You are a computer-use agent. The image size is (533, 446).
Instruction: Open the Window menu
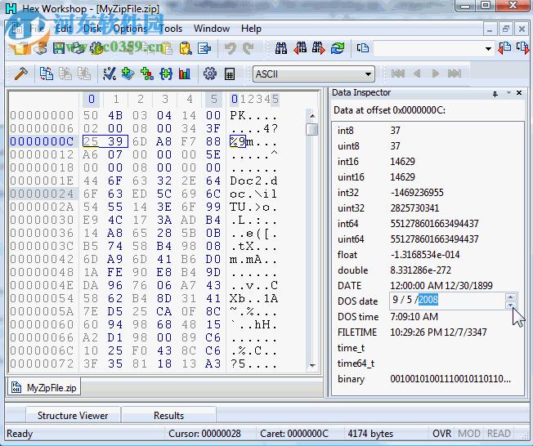(212, 29)
